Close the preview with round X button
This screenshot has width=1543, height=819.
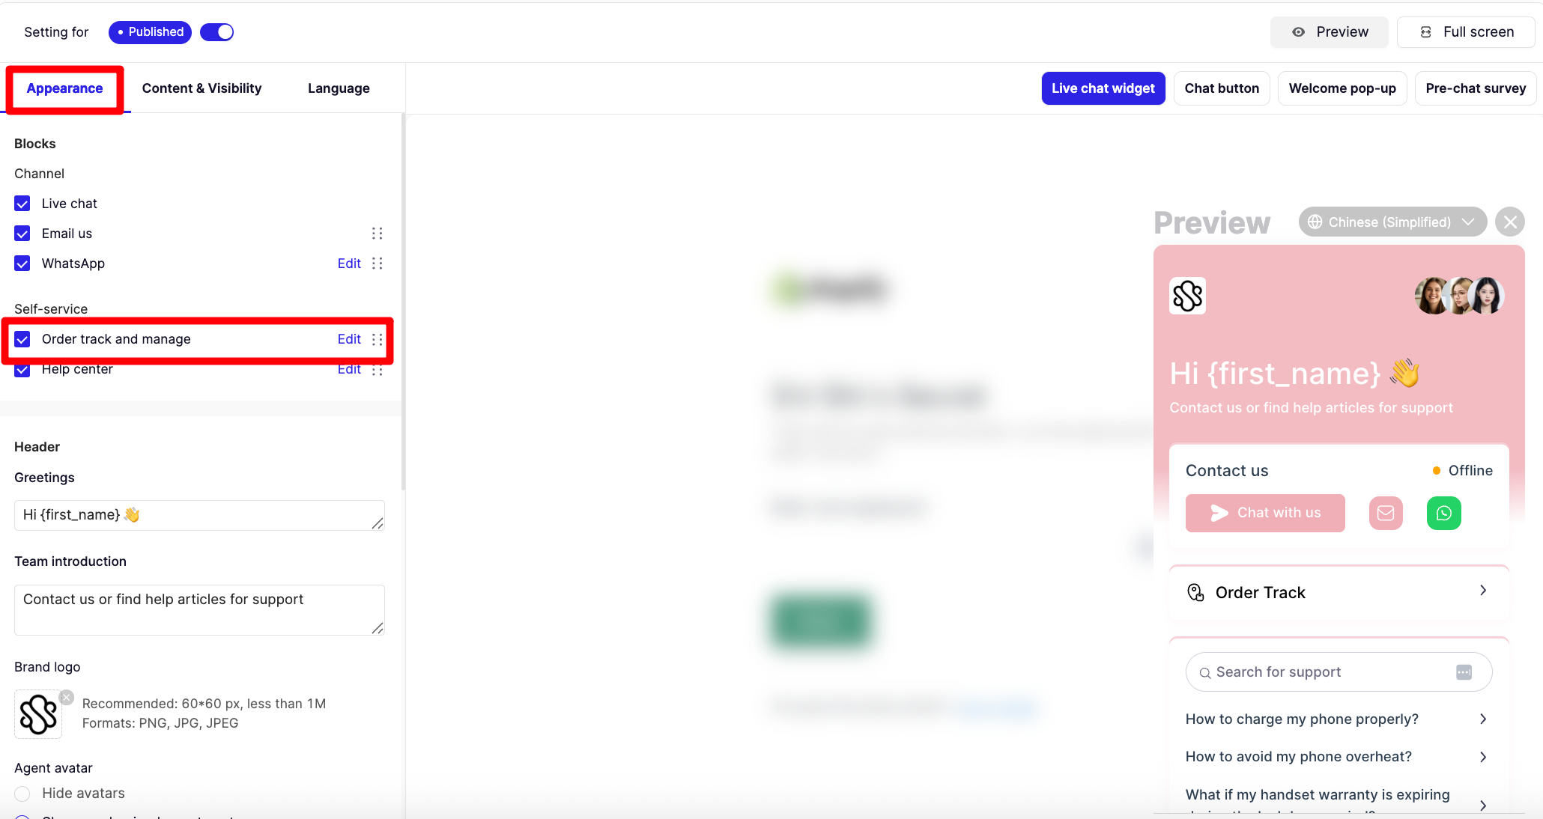tap(1510, 222)
